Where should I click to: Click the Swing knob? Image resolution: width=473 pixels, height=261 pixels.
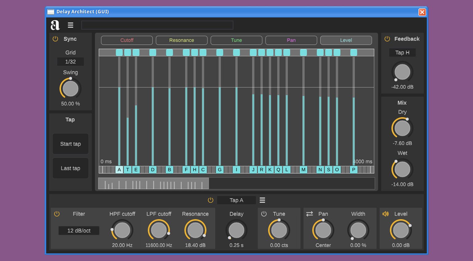pyautogui.click(x=70, y=89)
